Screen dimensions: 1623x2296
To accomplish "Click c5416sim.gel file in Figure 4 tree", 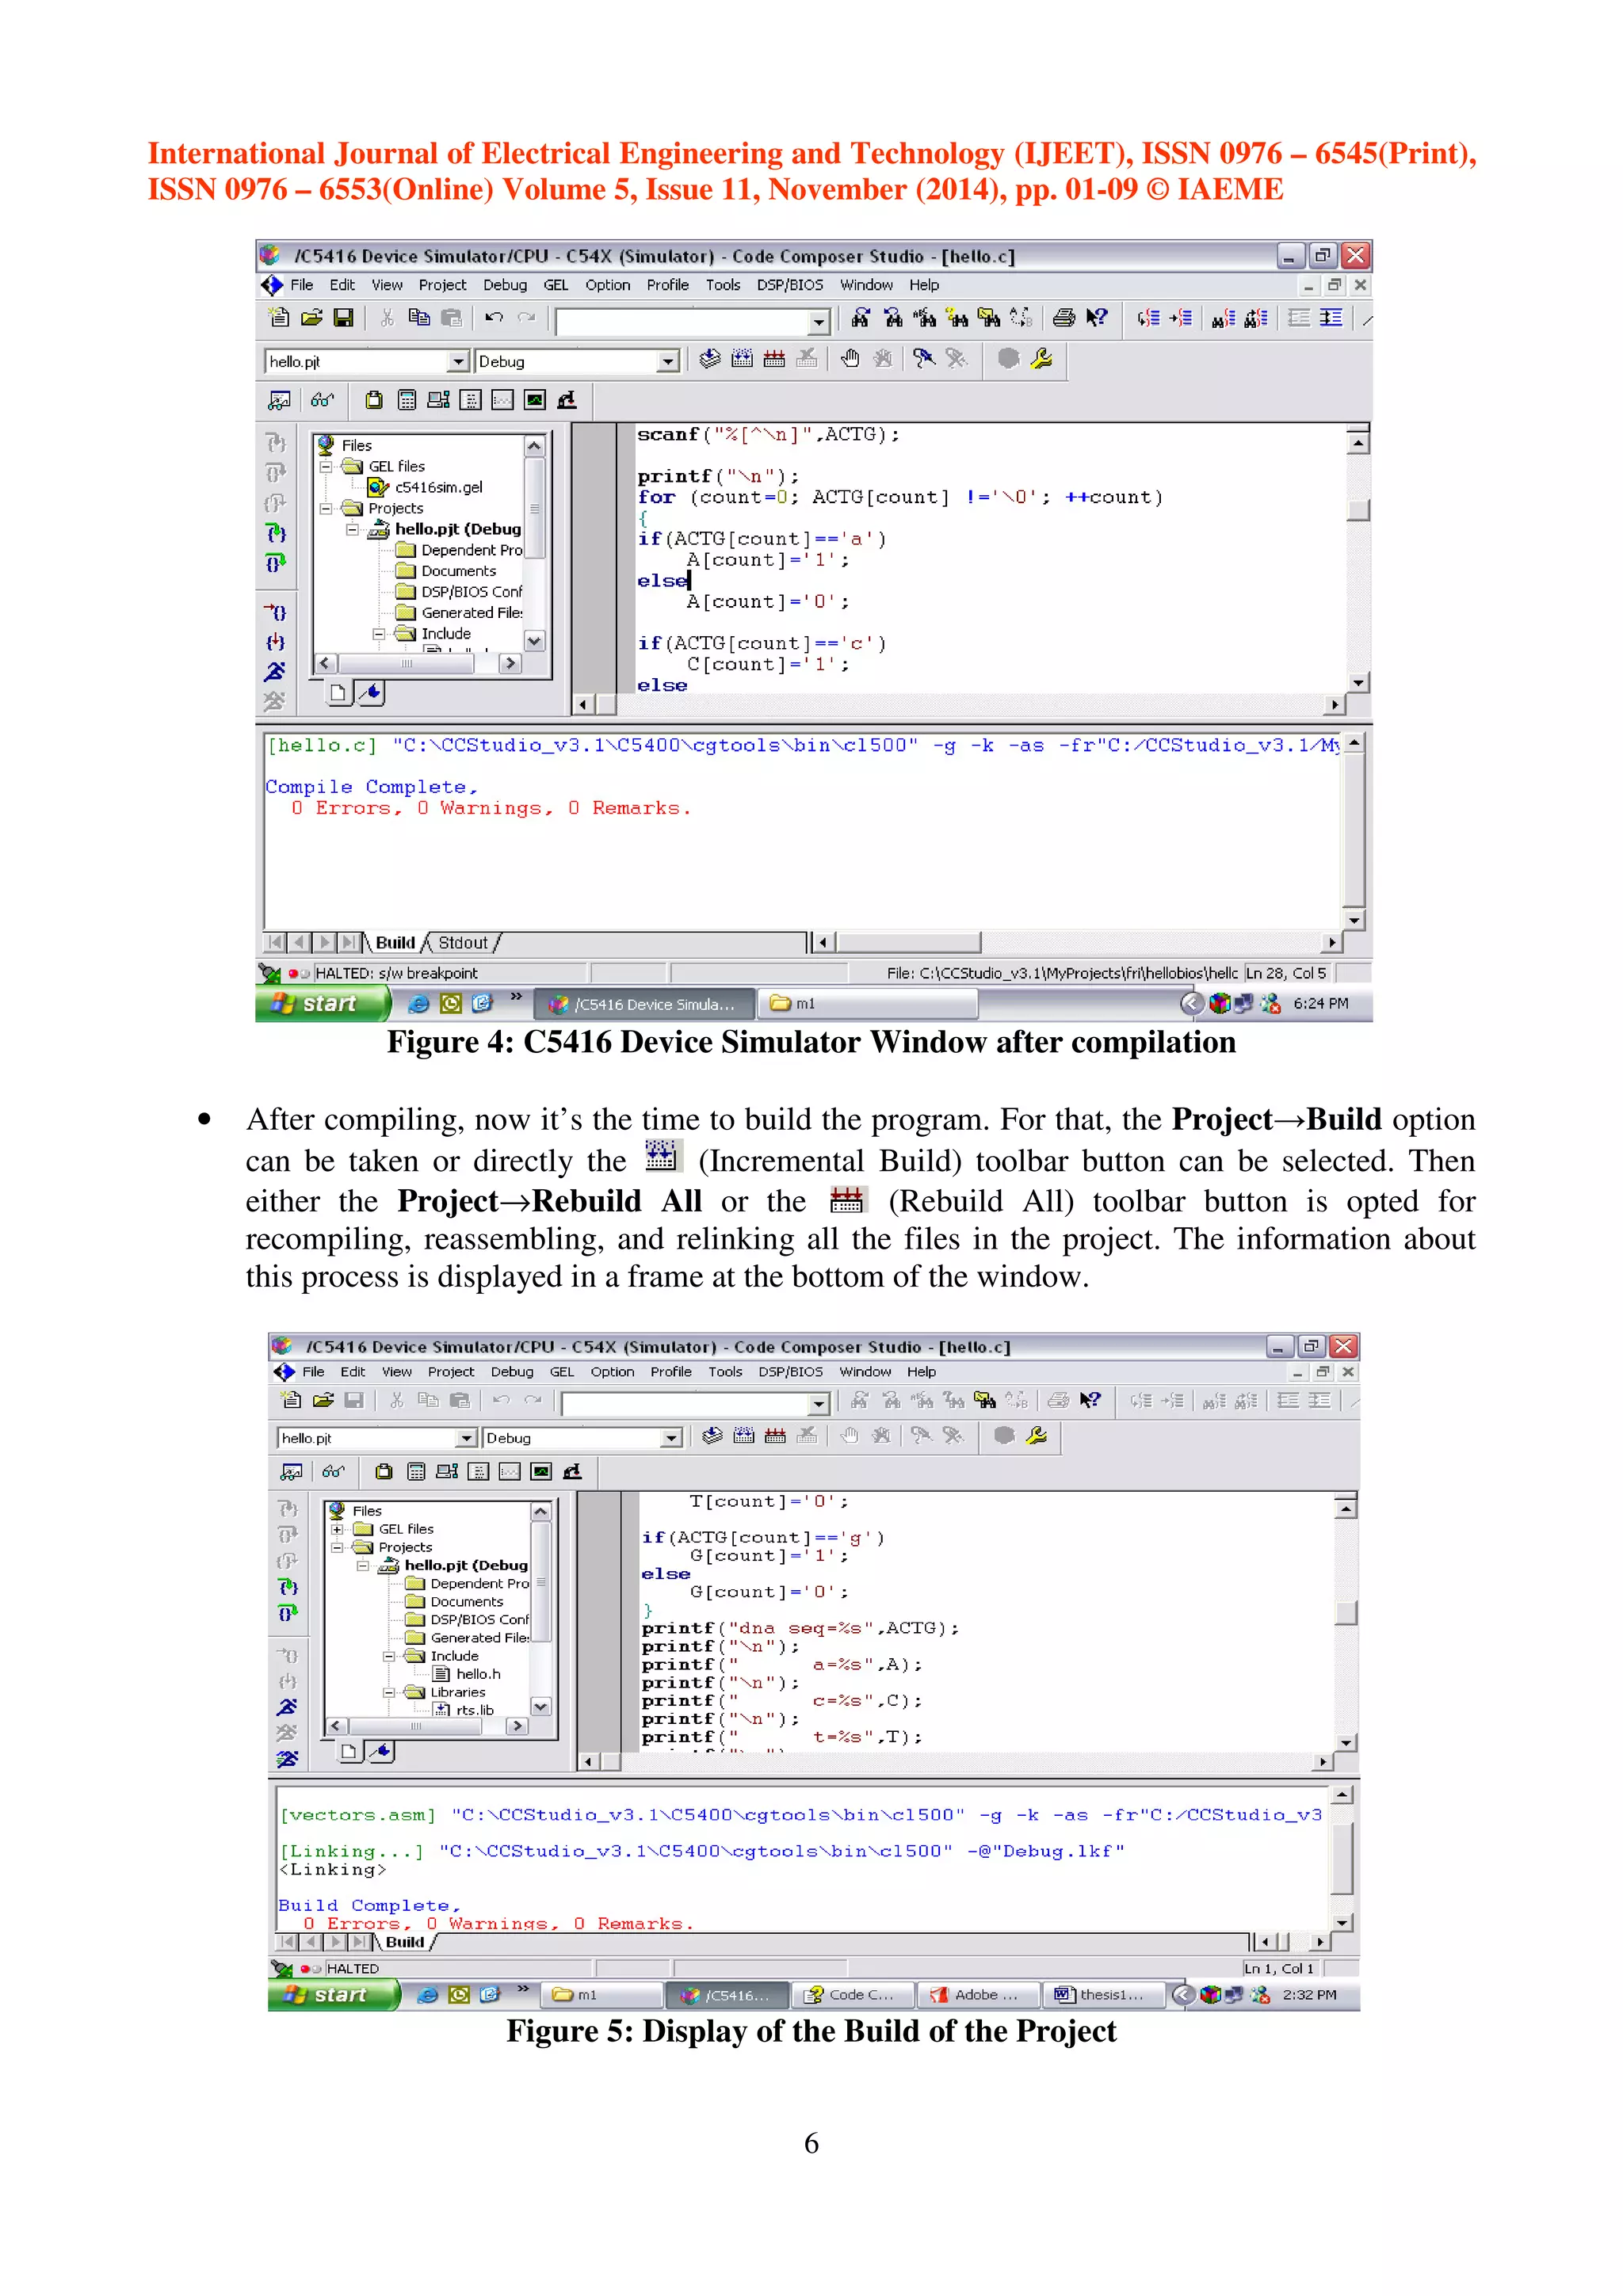I will click(438, 487).
